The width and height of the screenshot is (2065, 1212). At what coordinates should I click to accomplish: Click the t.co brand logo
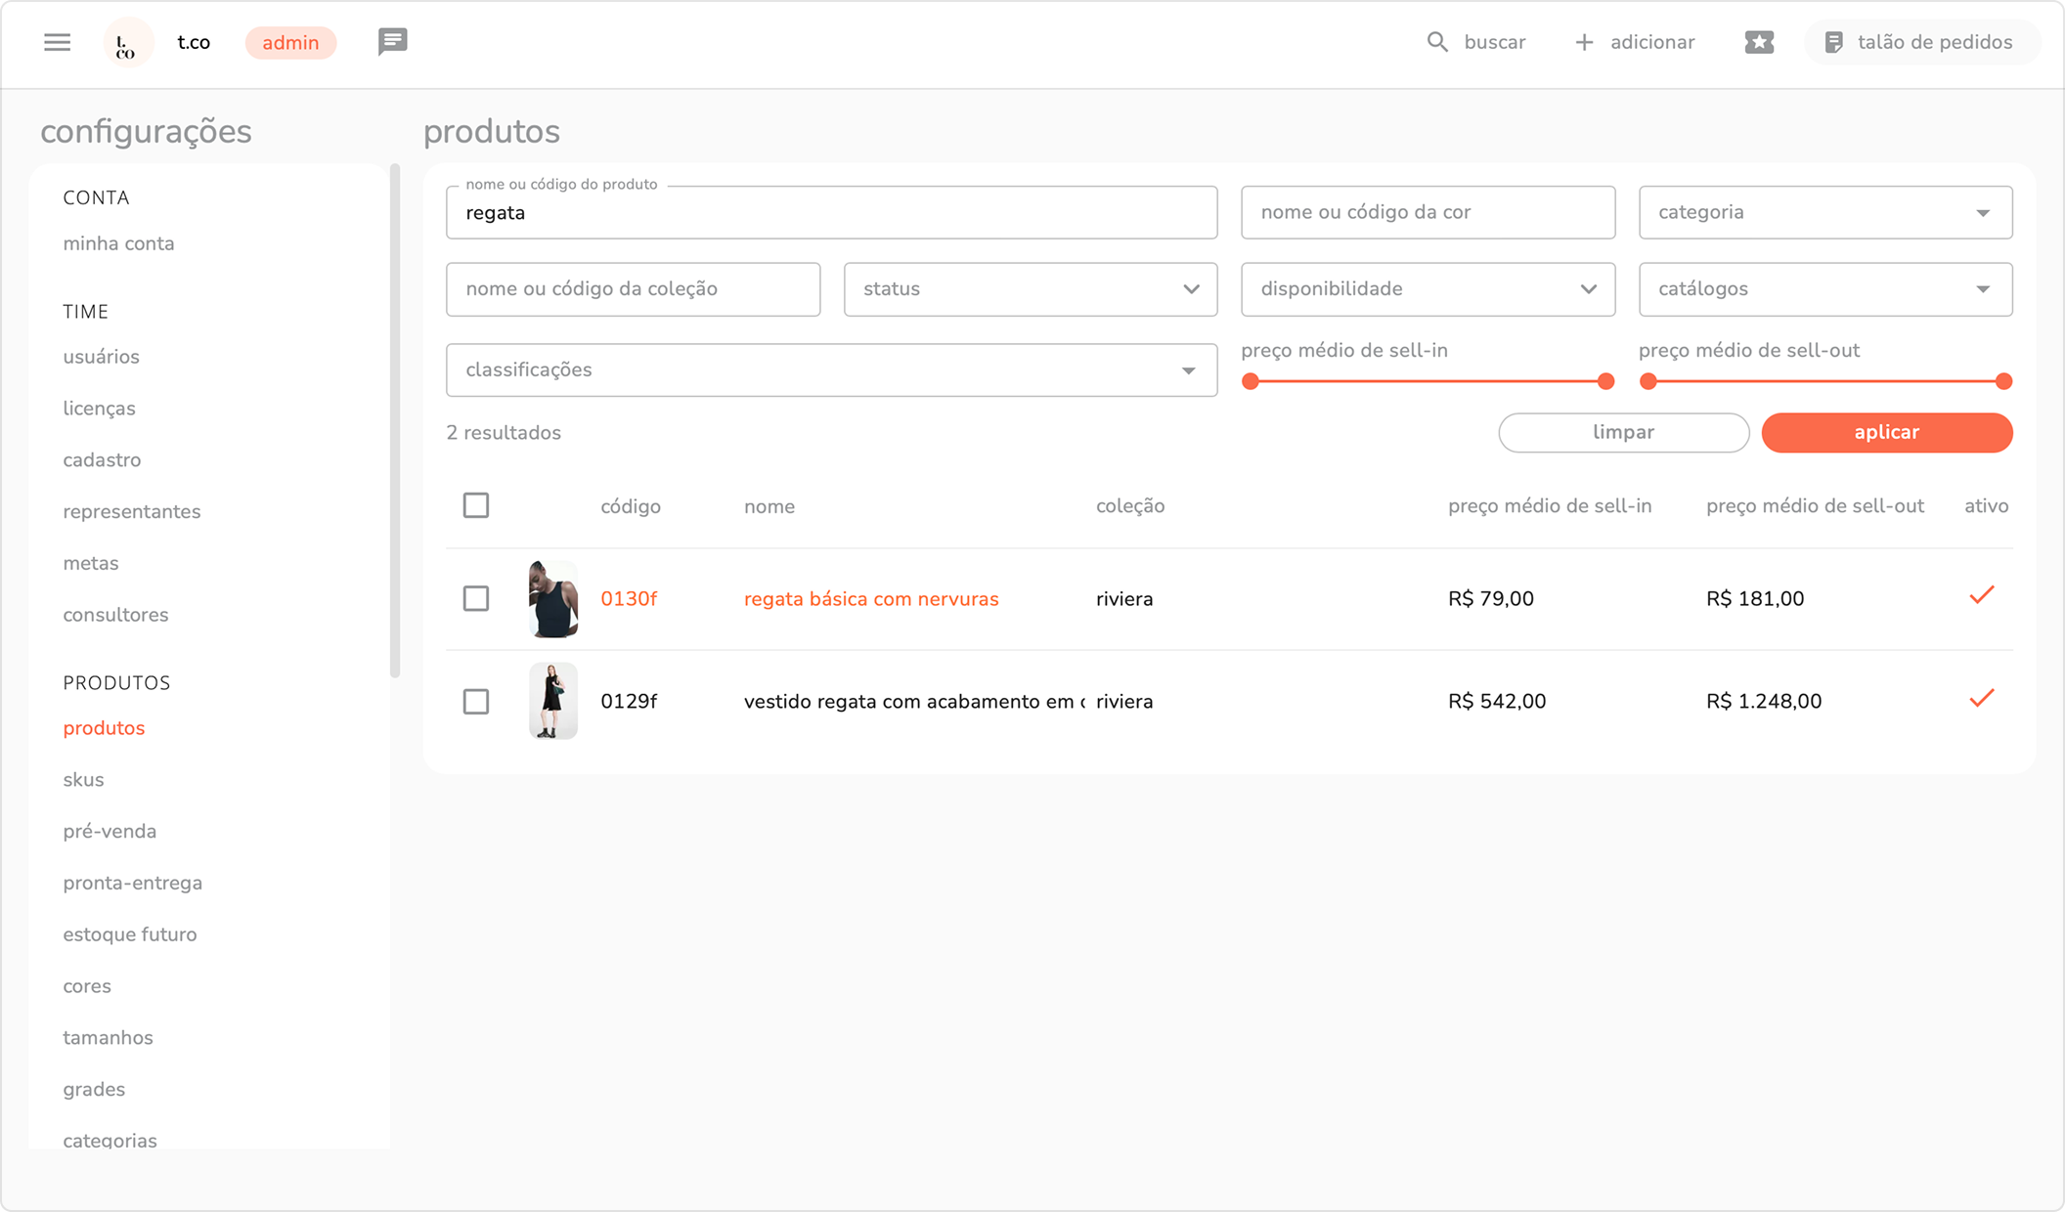click(x=127, y=43)
